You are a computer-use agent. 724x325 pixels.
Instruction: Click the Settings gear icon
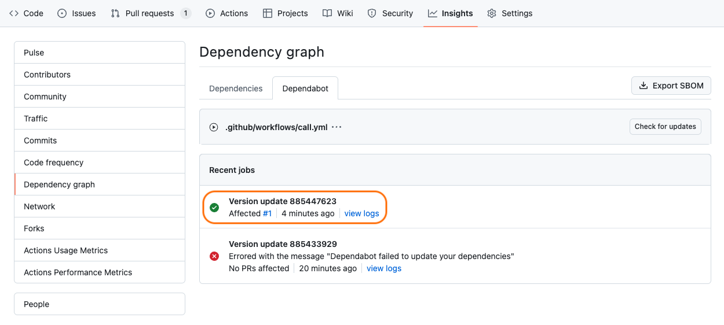pos(492,13)
